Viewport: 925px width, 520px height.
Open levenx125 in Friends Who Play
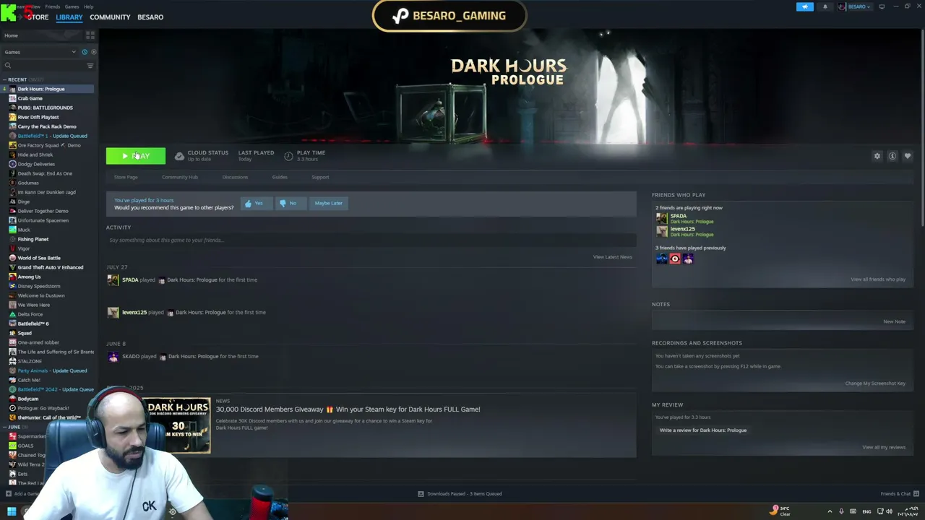click(682, 229)
